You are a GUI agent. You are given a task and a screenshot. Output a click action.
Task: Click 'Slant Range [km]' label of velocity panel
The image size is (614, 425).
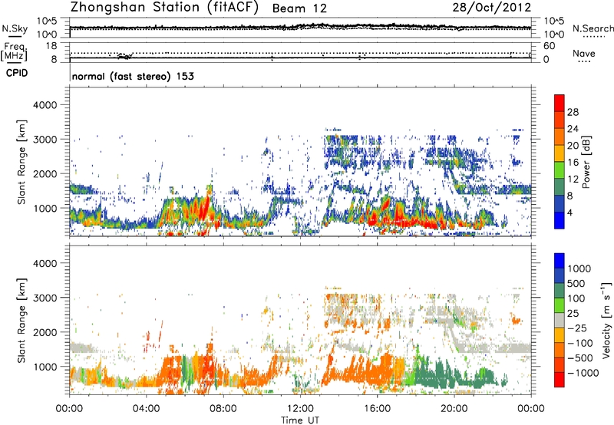coord(21,320)
